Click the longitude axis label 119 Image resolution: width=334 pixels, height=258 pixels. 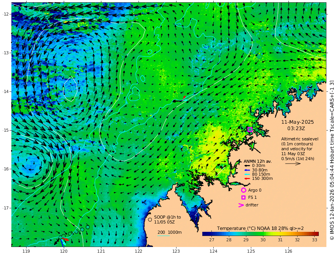coord(26,252)
